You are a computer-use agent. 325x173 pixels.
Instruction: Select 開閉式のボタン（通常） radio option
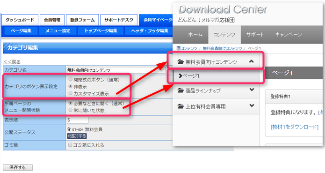[71, 79]
